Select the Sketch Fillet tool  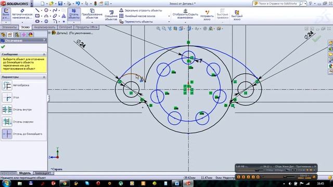55,21
